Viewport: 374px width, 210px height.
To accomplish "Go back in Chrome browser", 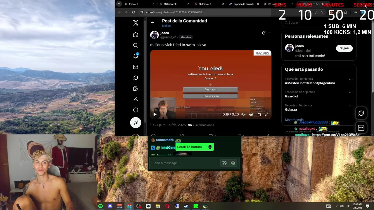I will click(x=119, y=12).
